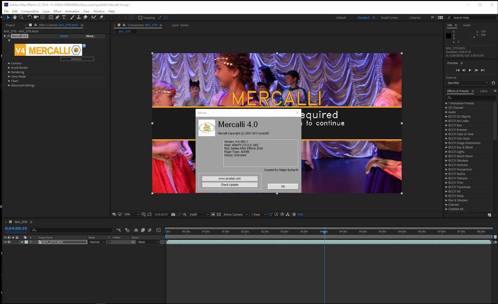
Task: Hide video of layer MVI_3775.MOV
Action: click(x=5, y=242)
